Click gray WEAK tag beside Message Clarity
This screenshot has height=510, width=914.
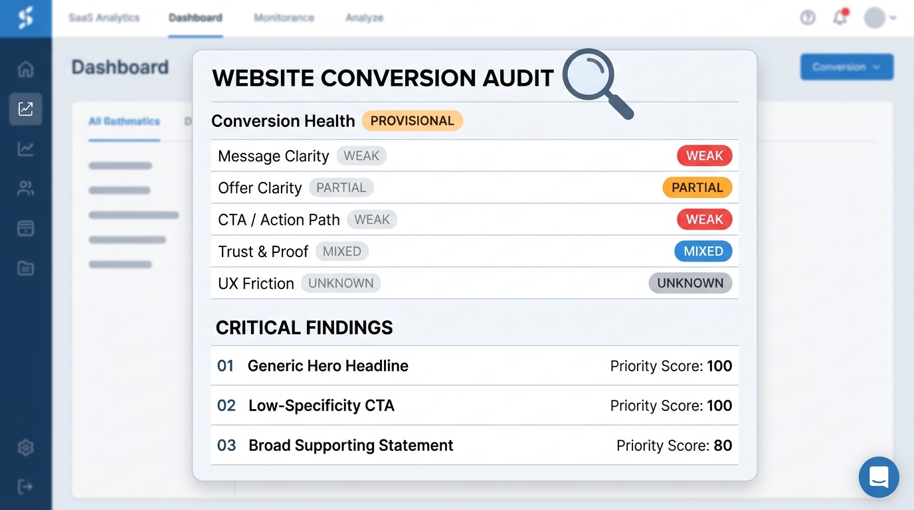click(361, 156)
